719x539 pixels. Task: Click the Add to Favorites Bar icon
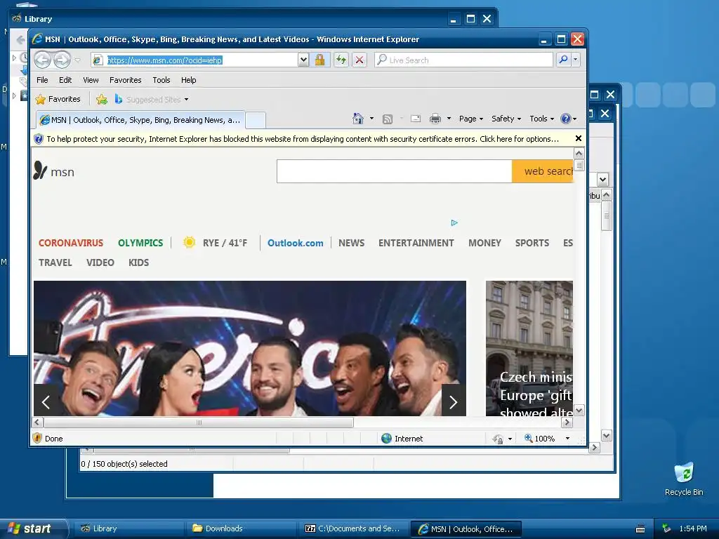tap(102, 99)
